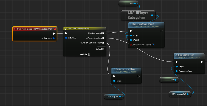The height and width of the screenshot is (106, 207).
Task: Click the Action Name output pin
Action: click(x=54, y=38)
